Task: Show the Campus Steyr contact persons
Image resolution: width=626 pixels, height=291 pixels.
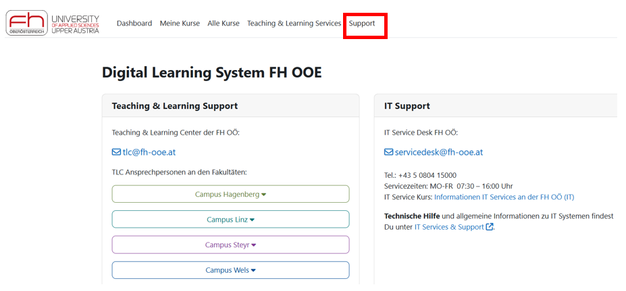Action: [230, 245]
